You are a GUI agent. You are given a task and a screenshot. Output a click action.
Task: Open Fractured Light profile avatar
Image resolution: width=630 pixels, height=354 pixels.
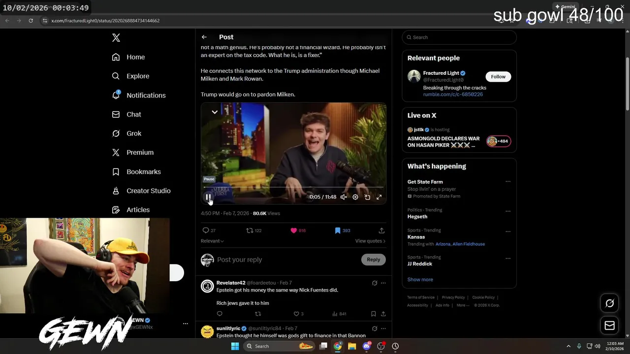point(414,76)
